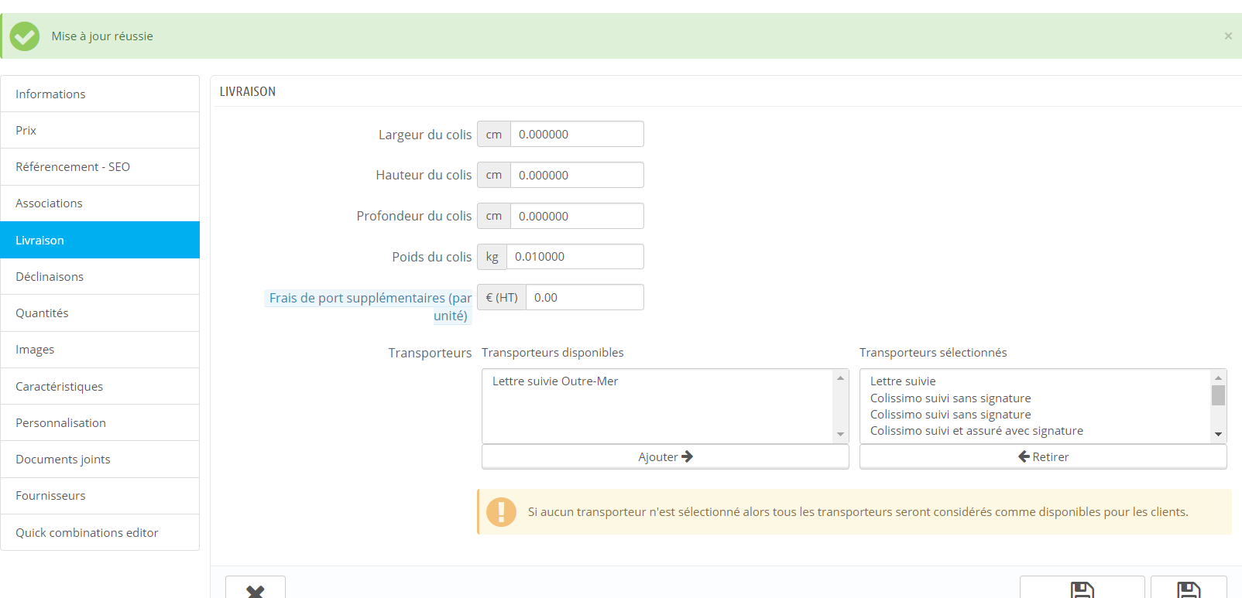Click the green checkmark success icon

tap(25, 36)
